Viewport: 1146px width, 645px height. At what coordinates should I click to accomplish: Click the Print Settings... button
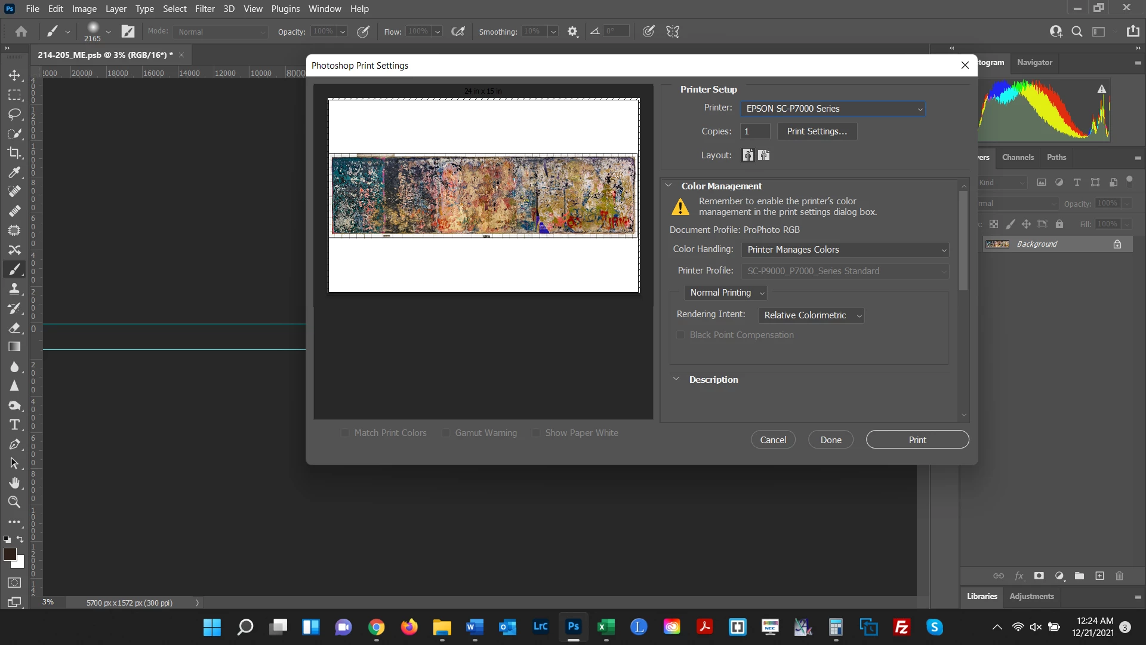click(817, 131)
